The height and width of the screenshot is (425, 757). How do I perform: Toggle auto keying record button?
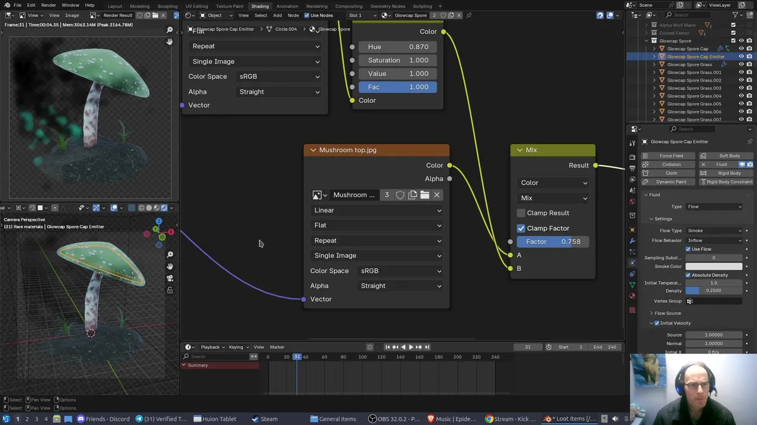[x=370, y=347]
